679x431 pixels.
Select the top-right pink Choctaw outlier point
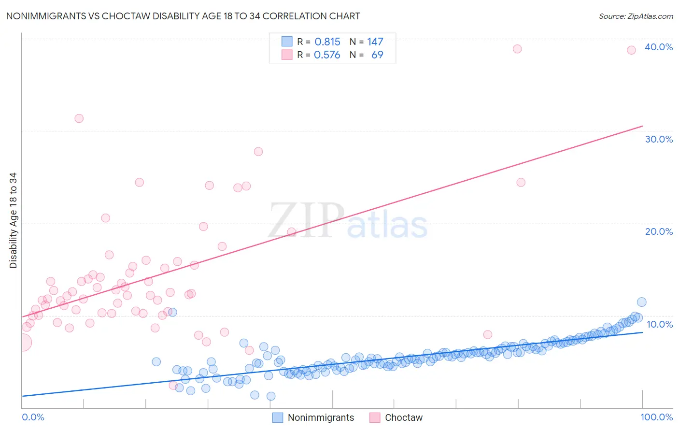[631, 50]
